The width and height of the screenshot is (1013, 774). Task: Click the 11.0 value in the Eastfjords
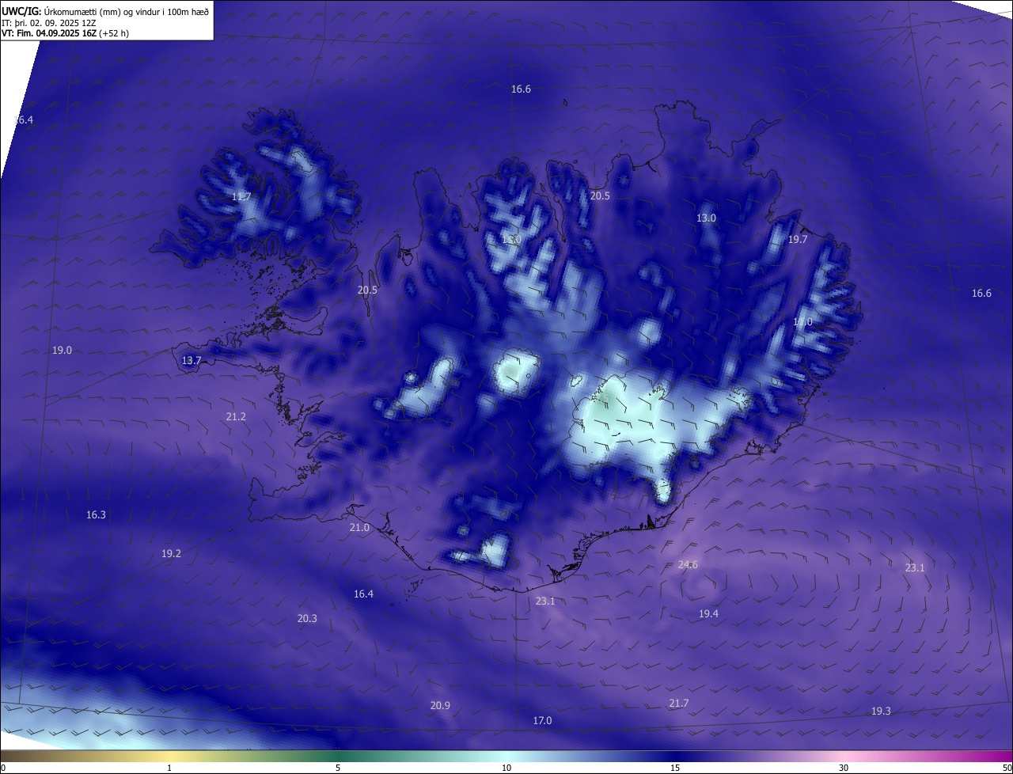coord(802,322)
